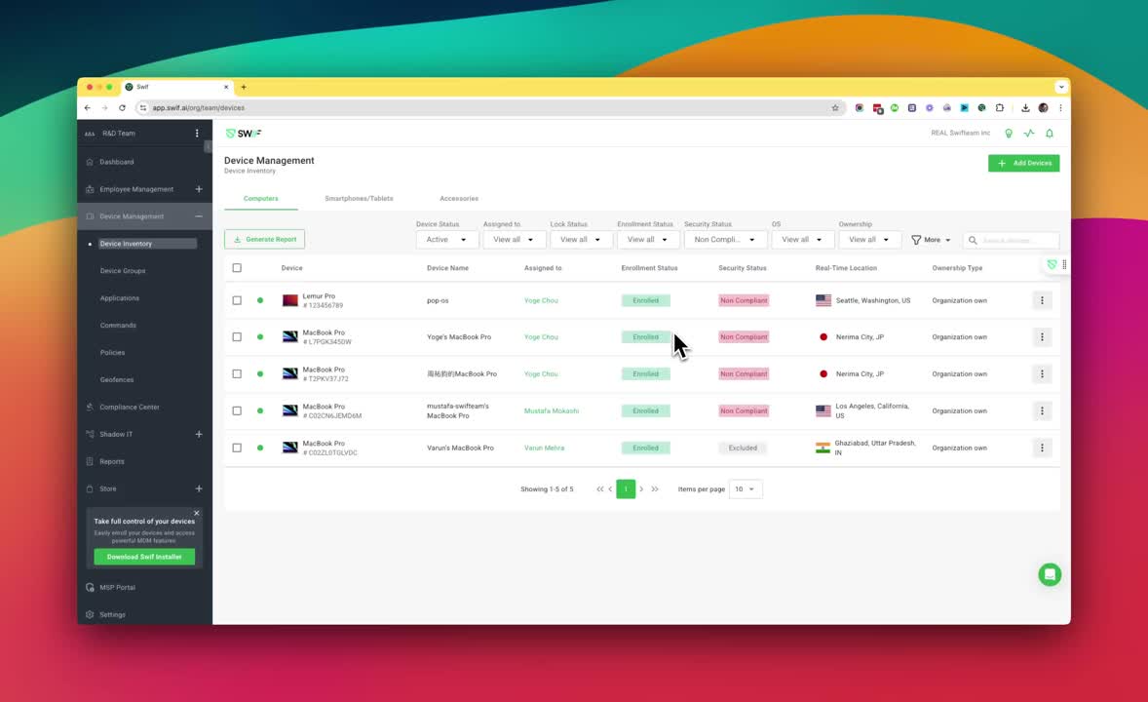This screenshot has height=702, width=1148.
Task: Open row actions for mustafa-swifteam's MacBook Pro
Action: (x=1042, y=411)
